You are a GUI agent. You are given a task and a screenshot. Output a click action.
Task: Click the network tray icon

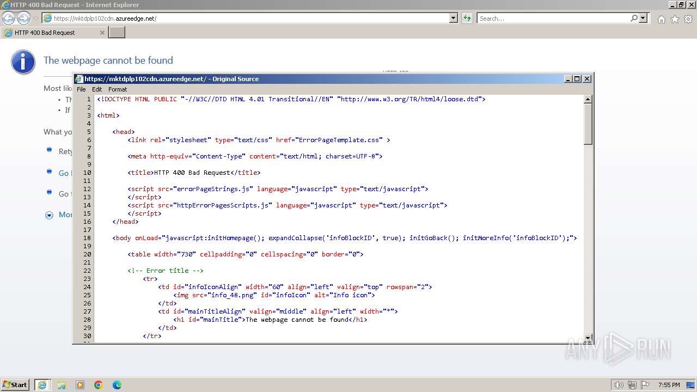[x=632, y=385]
